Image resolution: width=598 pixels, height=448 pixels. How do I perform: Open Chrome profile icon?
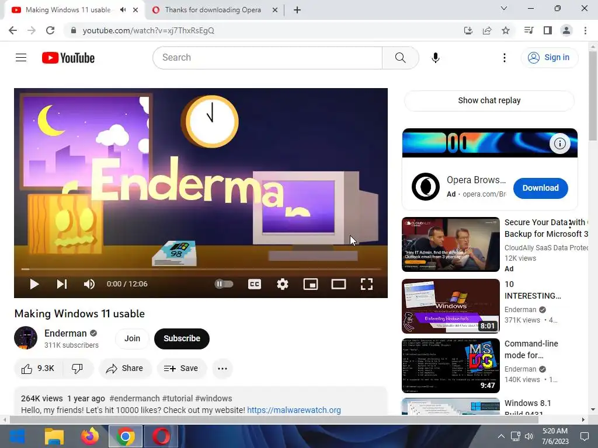566,30
